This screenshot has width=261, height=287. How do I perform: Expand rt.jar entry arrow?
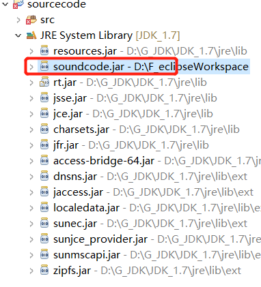[x=31, y=82]
